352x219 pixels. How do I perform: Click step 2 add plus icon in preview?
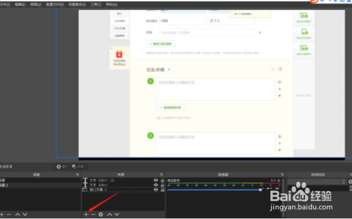(279, 150)
